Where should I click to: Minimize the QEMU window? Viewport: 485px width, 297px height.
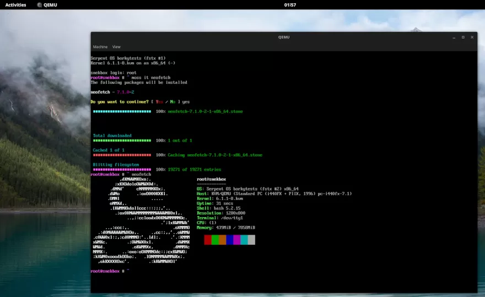[454, 37]
